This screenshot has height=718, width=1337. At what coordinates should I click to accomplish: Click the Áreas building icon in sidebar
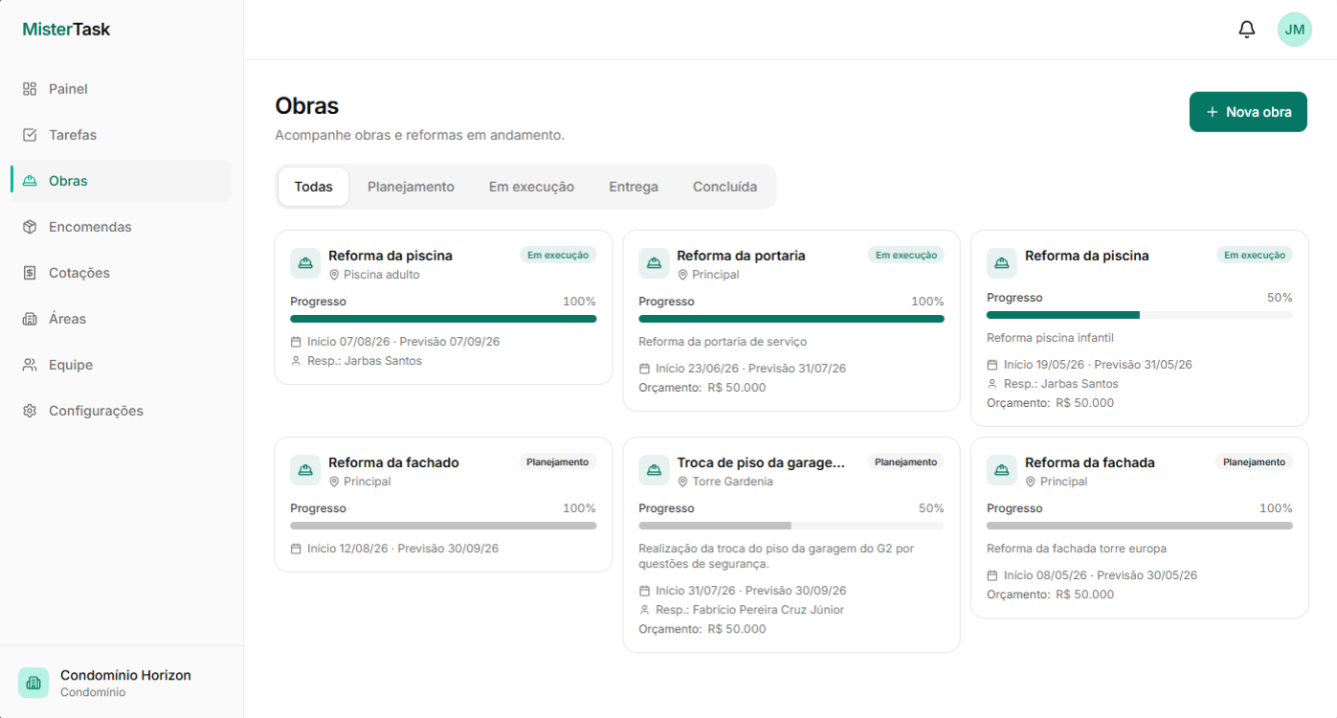pyautogui.click(x=30, y=319)
